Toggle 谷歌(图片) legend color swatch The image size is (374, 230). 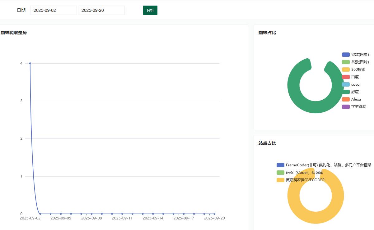(346, 62)
